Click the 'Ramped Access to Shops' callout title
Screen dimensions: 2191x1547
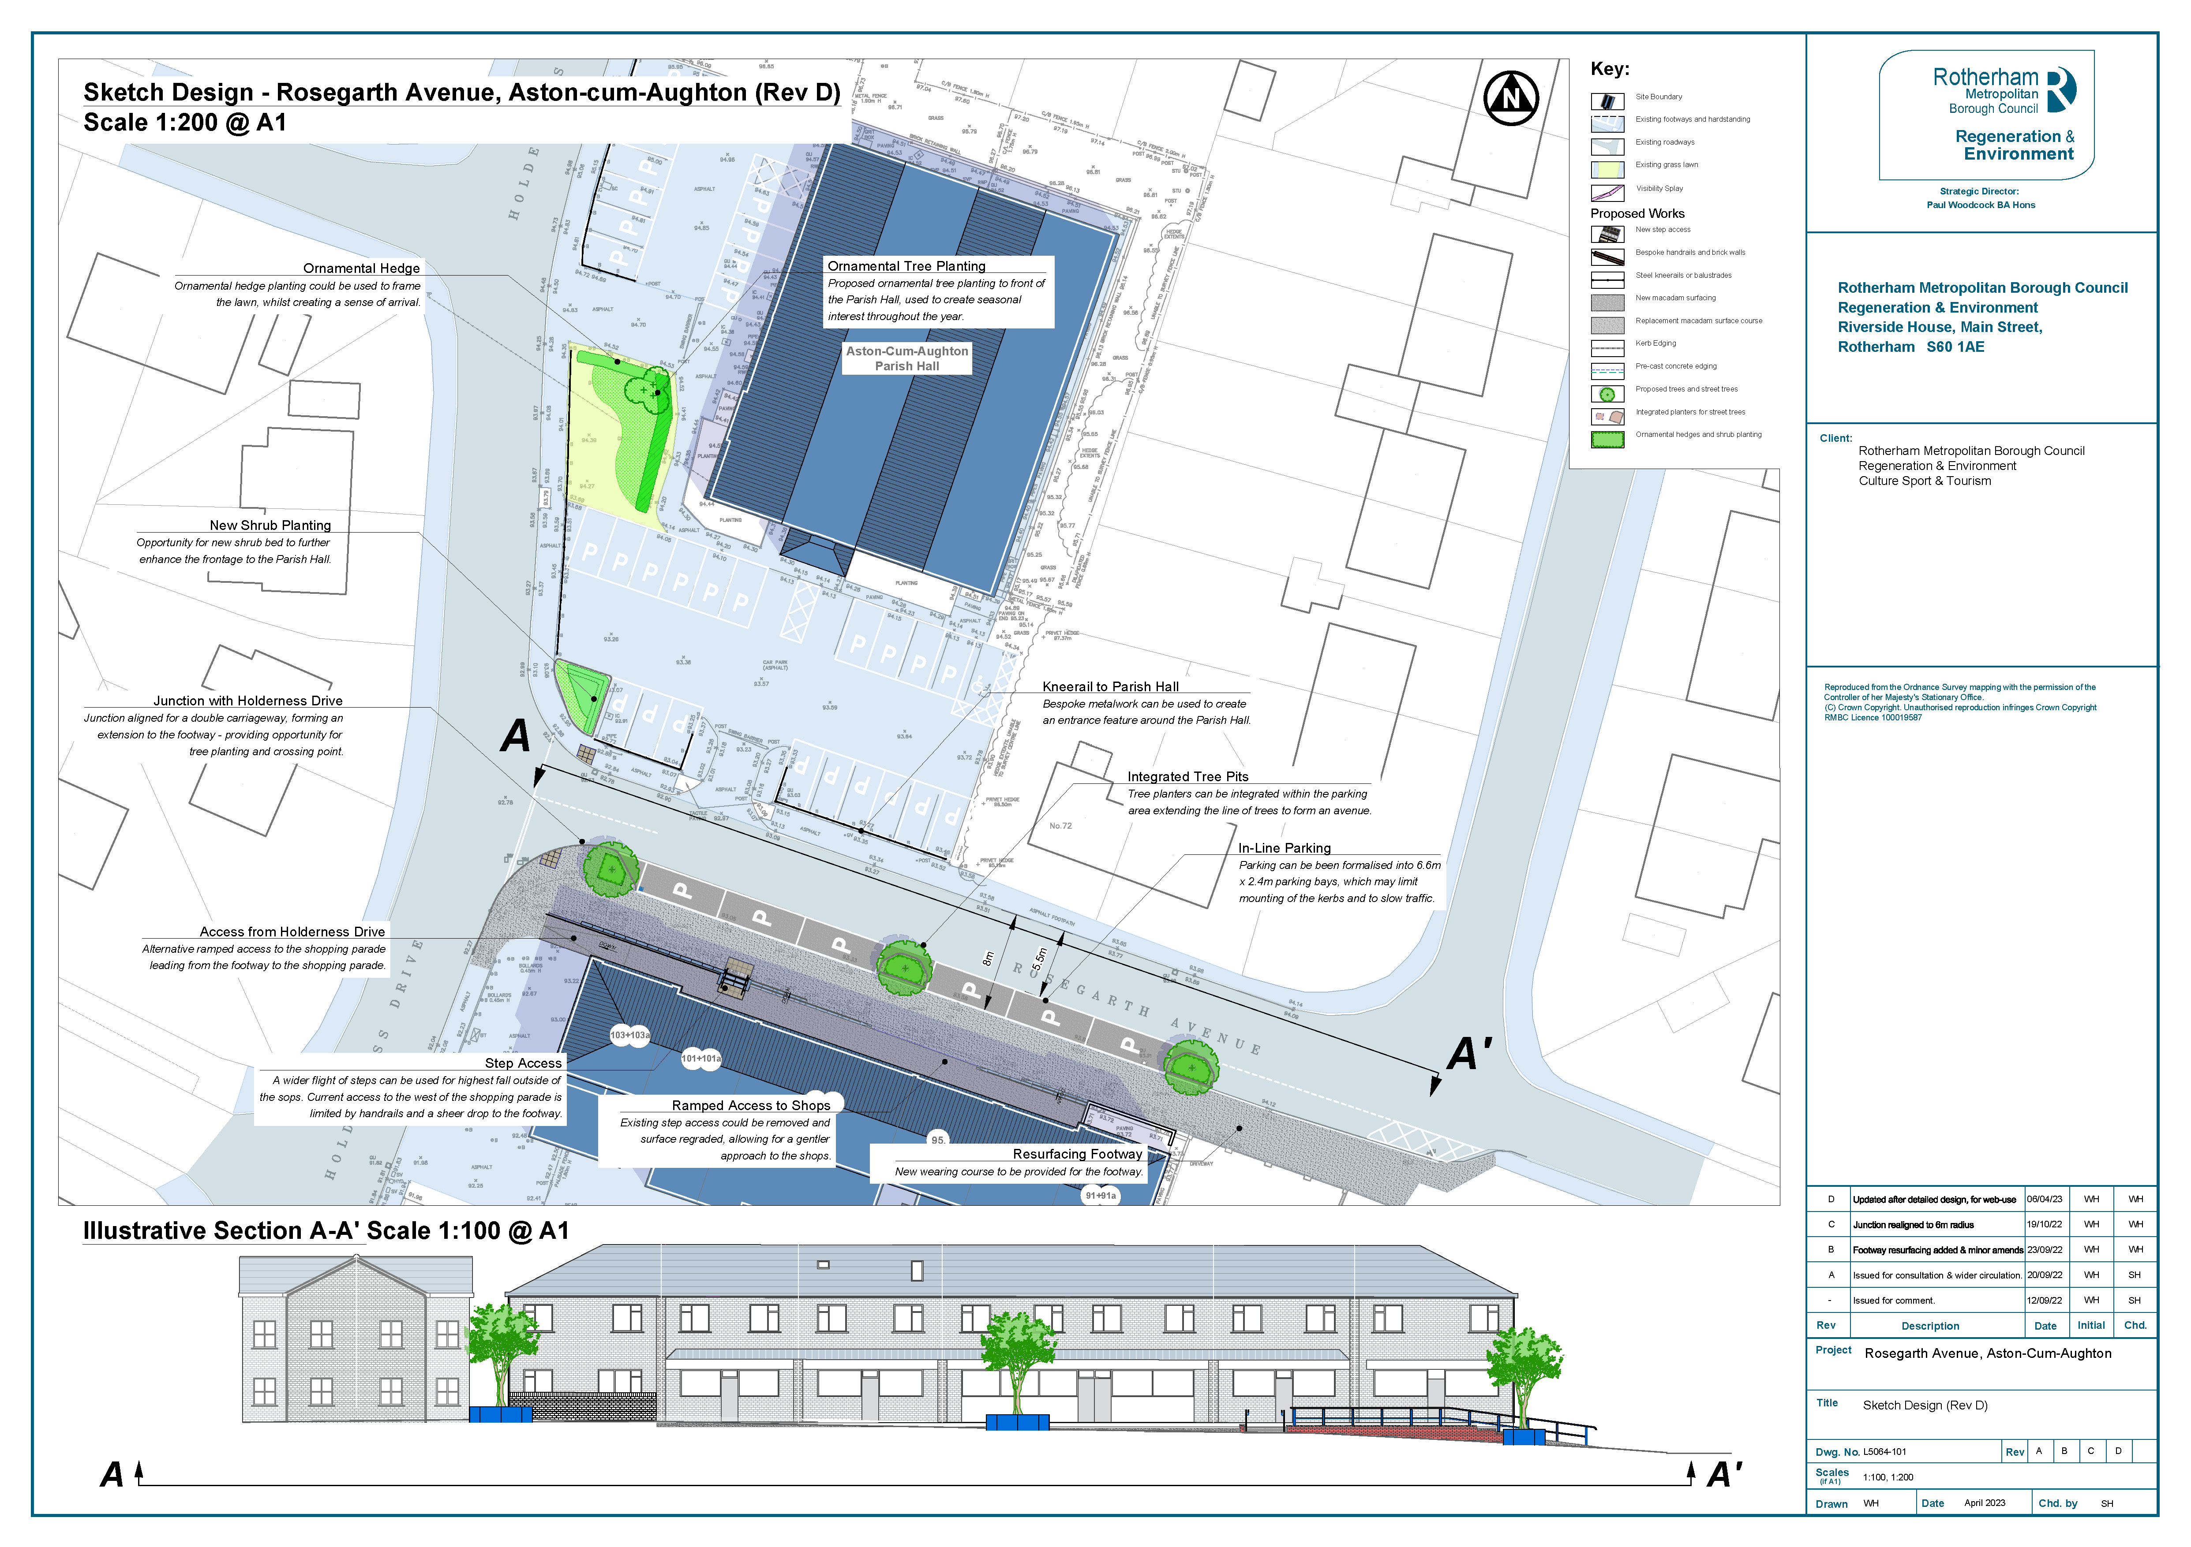pyautogui.click(x=751, y=1105)
